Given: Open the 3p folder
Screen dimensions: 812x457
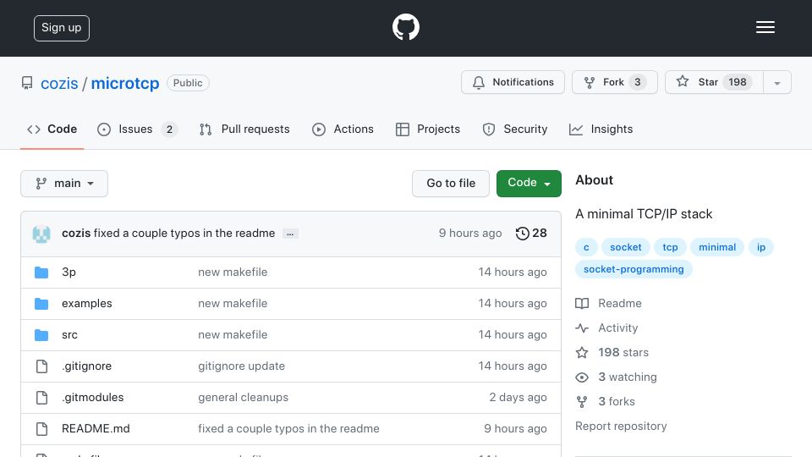Looking at the screenshot, I should point(69,272).
